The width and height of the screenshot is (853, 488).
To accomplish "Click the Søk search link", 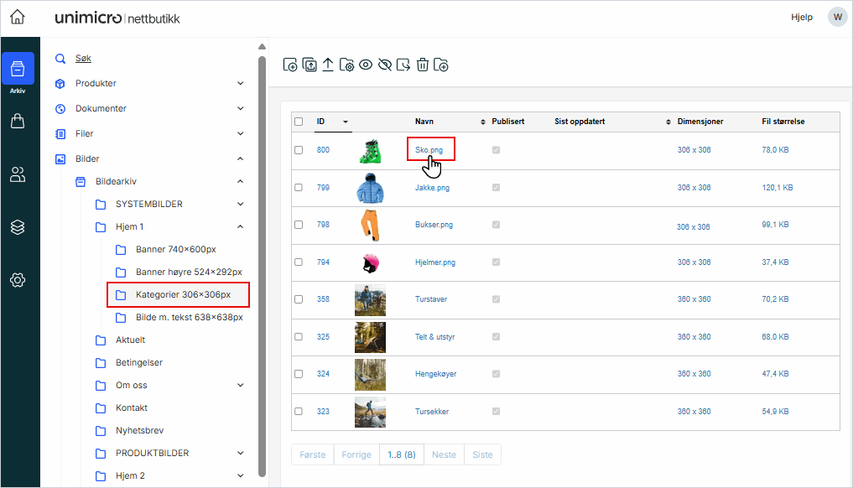I will coord(83,59).
